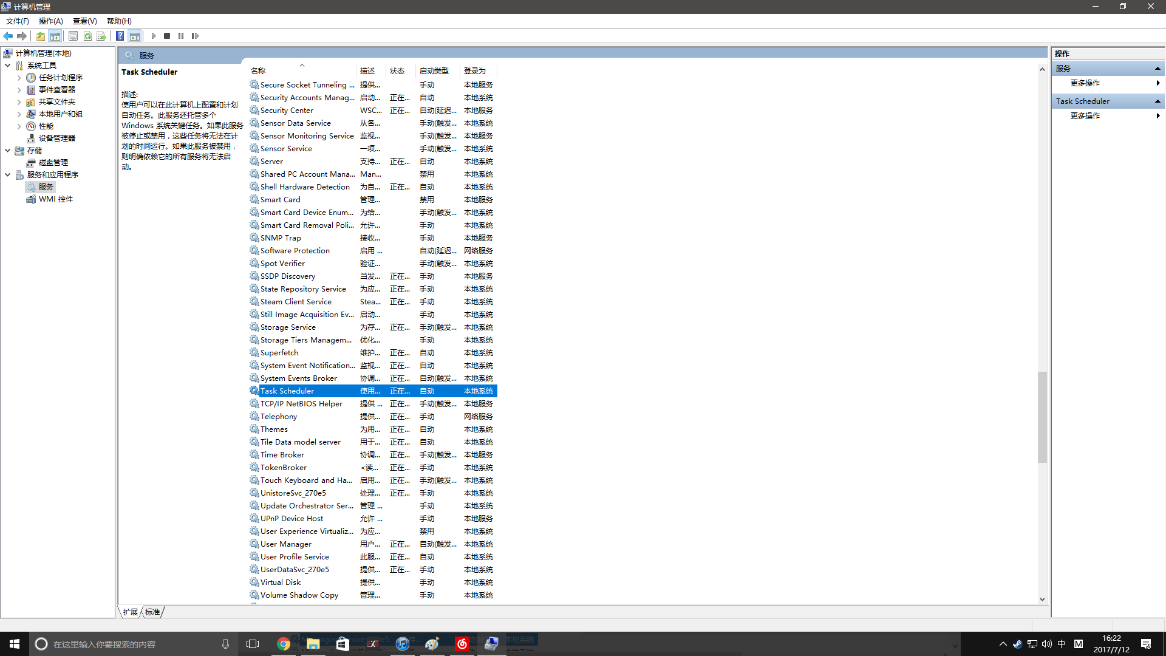1166x656 pixels.
Task: Pause the service with pause button
Action: point(181,36)
